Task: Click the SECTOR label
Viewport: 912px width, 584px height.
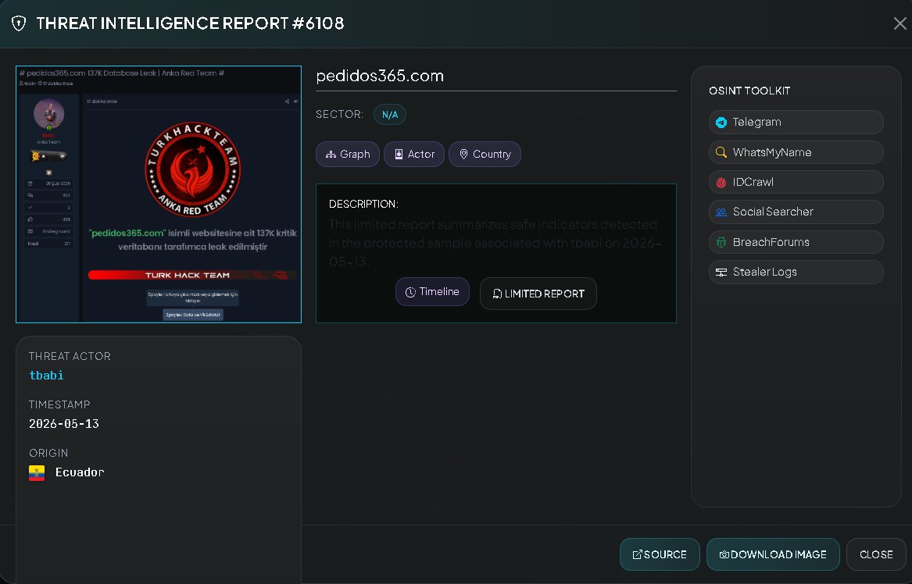Action: pyautogui.click(x=340, y=115)
